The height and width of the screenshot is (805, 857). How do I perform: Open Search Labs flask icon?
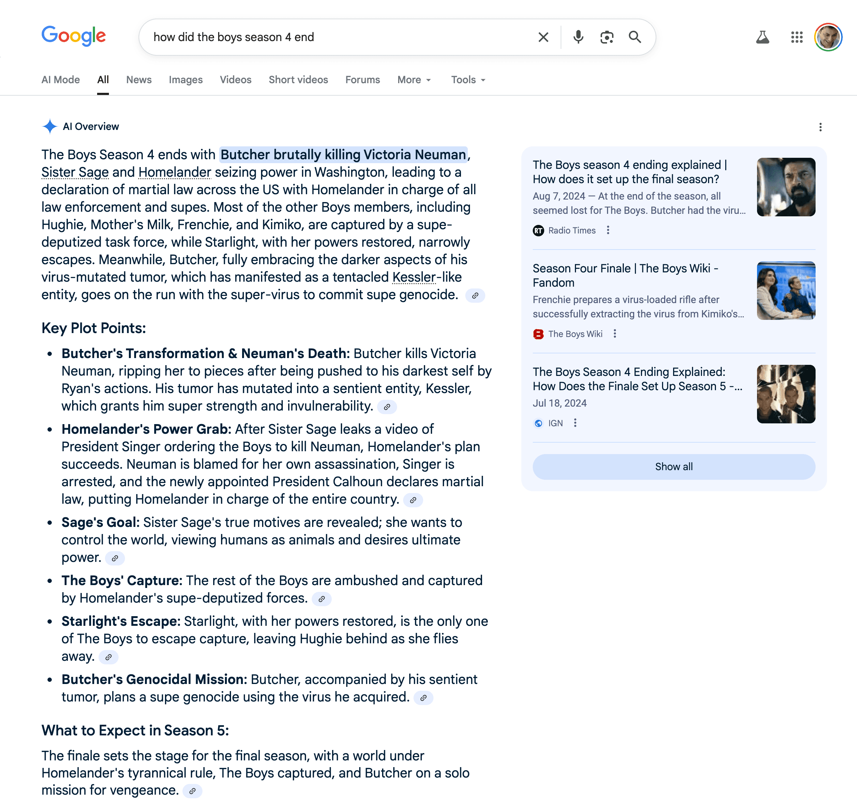[762, 37]
